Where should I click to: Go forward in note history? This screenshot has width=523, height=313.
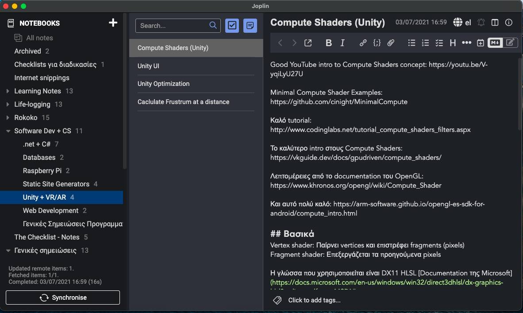click(294, 43)
